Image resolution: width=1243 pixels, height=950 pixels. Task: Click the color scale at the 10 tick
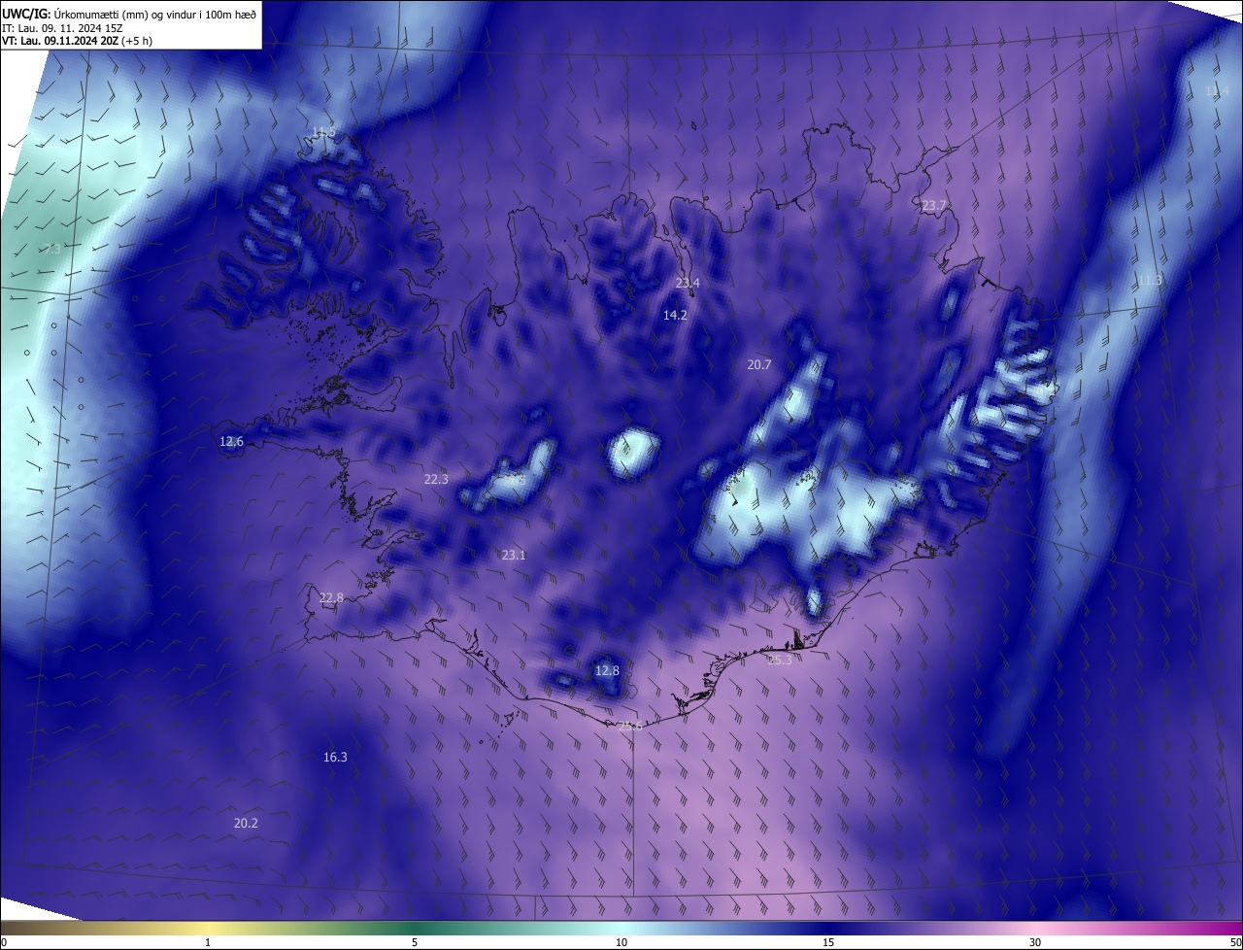pos(621,942)
